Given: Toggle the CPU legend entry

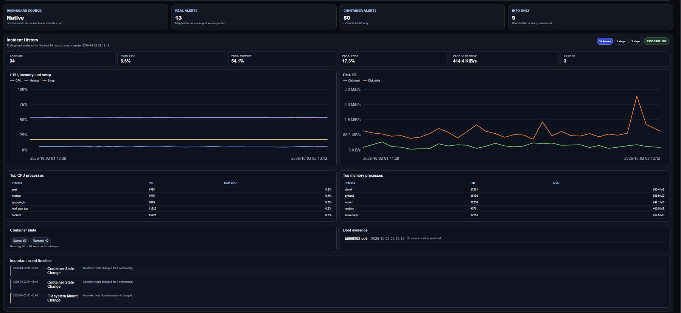Looking at the screenshot, I should click(x=16, y=80).
